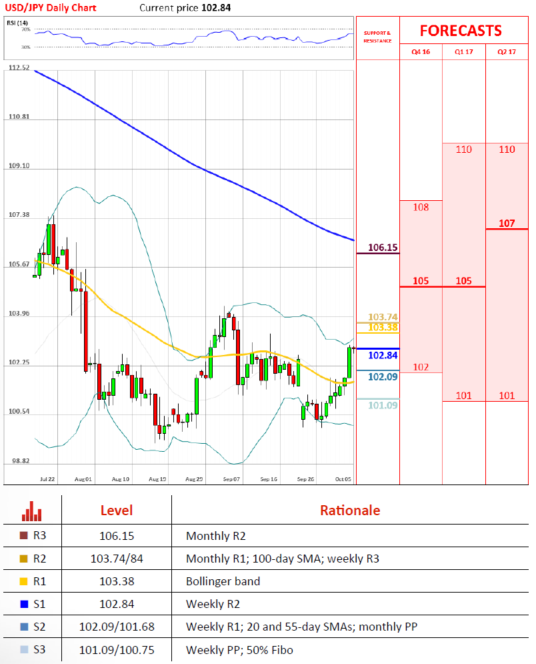Click the S1 blue color swatch
Screen dimensions: 536x664
(24, 604)
